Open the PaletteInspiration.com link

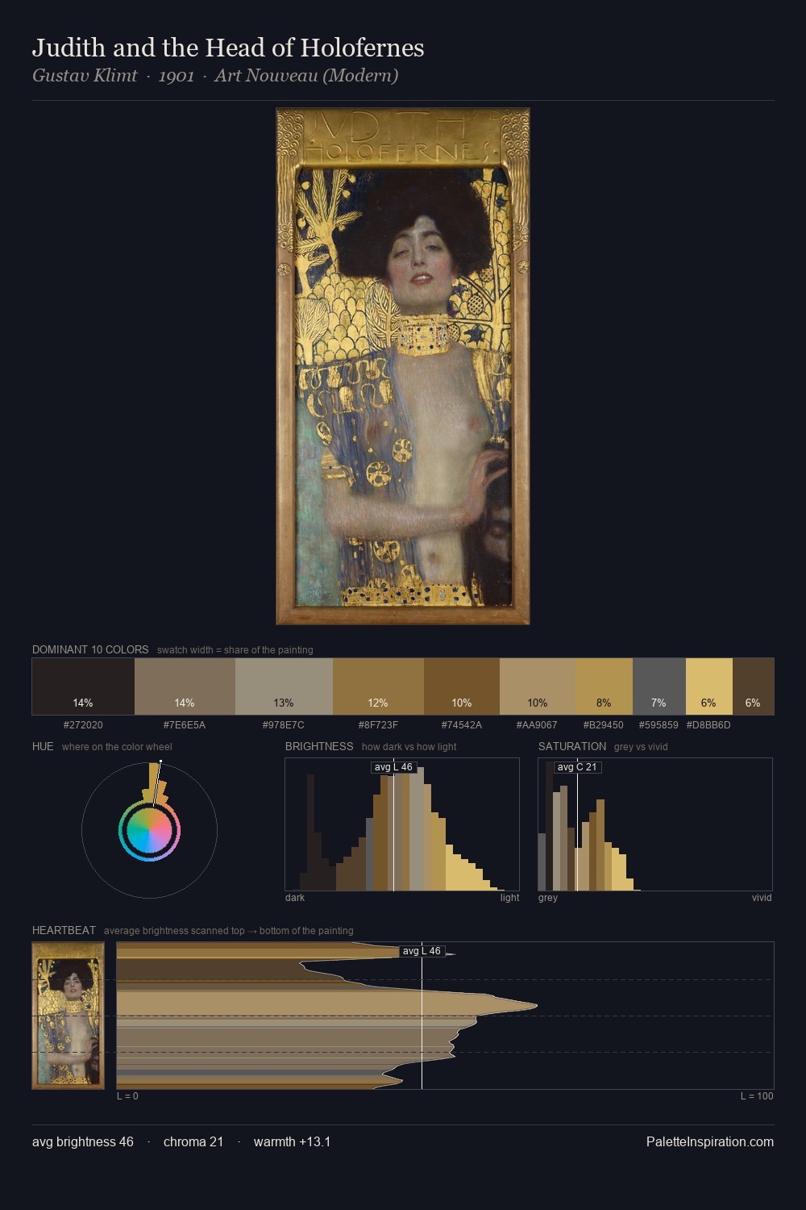point(710,1142)
